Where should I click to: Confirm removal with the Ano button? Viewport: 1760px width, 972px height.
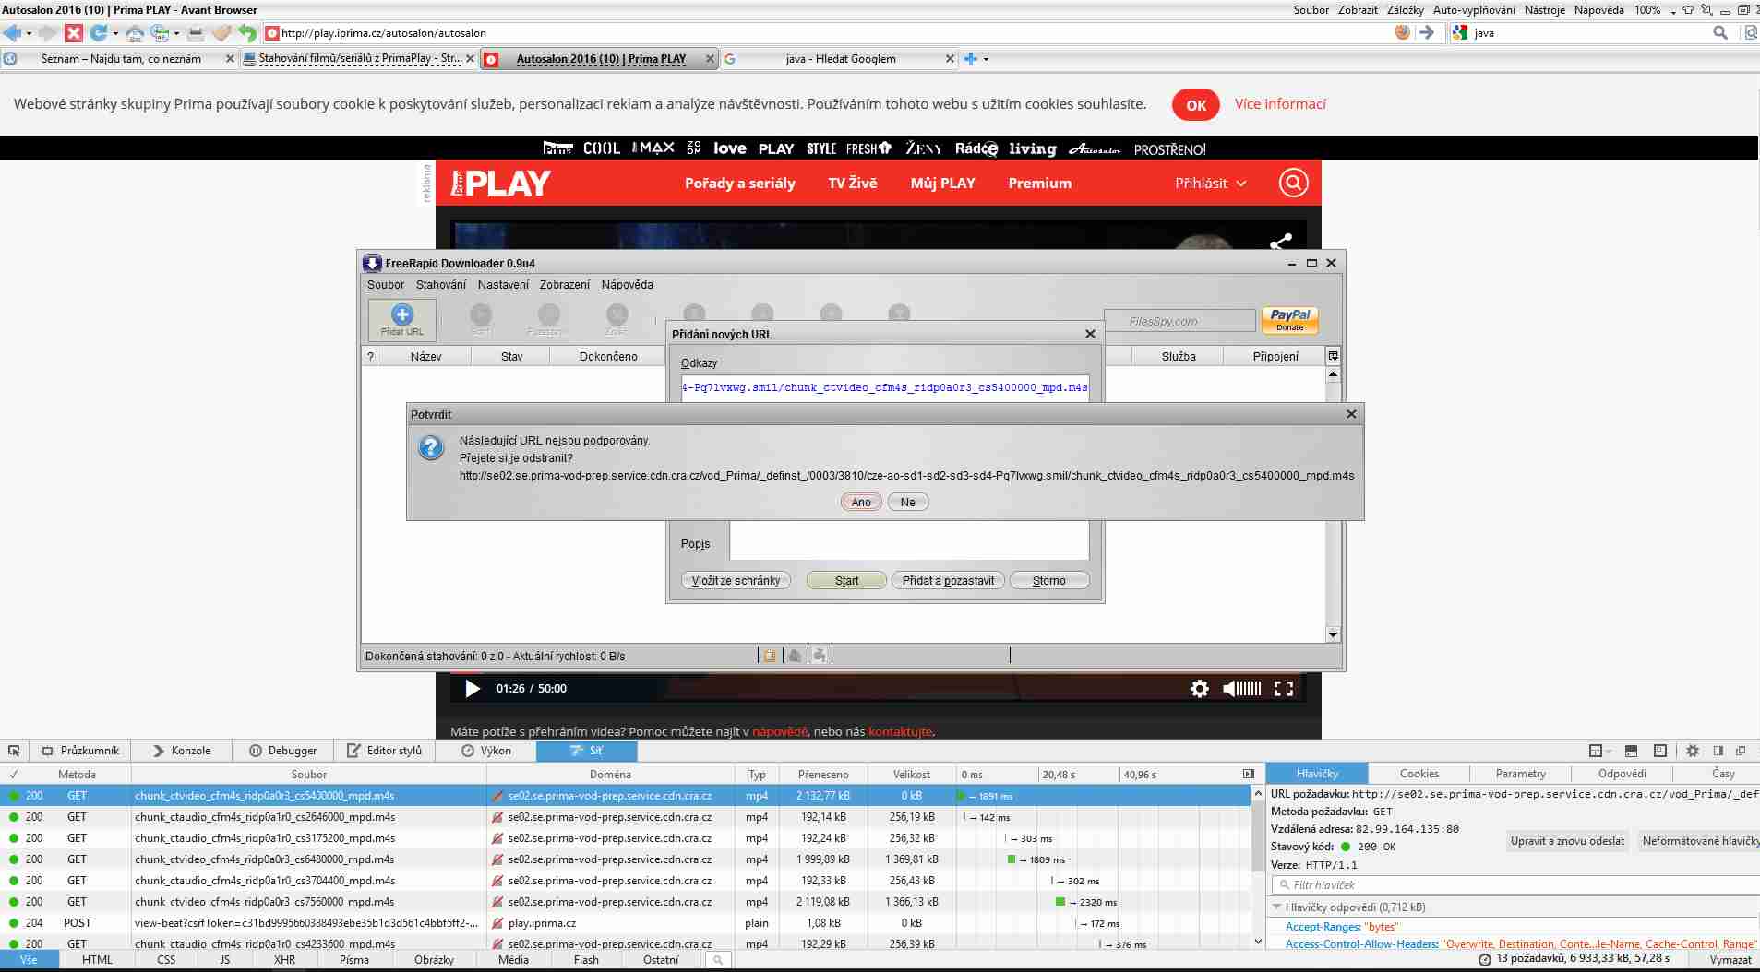pos(861,503)
